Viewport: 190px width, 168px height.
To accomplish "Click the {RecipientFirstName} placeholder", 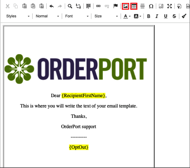I will [x=83, y=96].
